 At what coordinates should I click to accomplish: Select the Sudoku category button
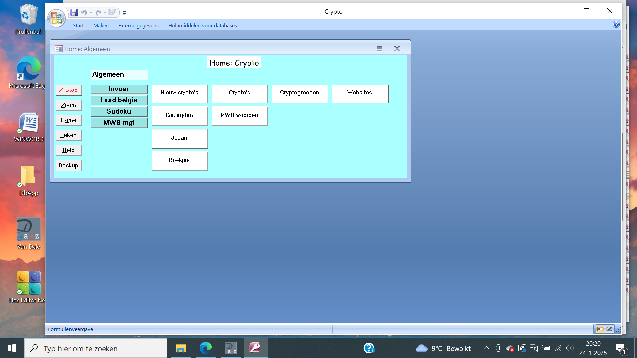[x=119, y=111]
